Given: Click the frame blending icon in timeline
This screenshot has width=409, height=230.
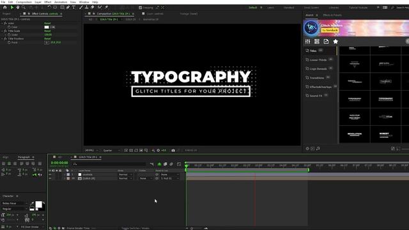Looking at the screenshot, I should pyautogui.click(x=166, y=164).
